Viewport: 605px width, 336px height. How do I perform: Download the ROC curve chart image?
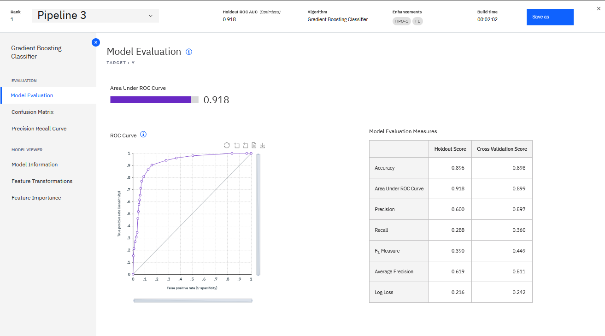[x=263, y=145]
